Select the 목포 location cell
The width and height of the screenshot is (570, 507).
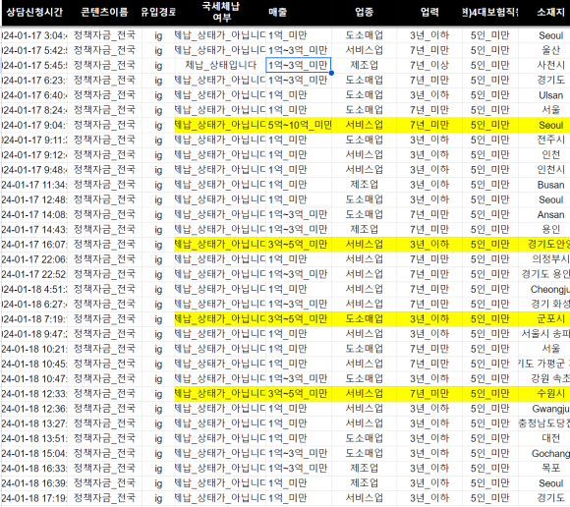[x=550, y=468]
